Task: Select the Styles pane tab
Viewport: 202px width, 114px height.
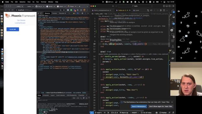Action: point(39,95)
